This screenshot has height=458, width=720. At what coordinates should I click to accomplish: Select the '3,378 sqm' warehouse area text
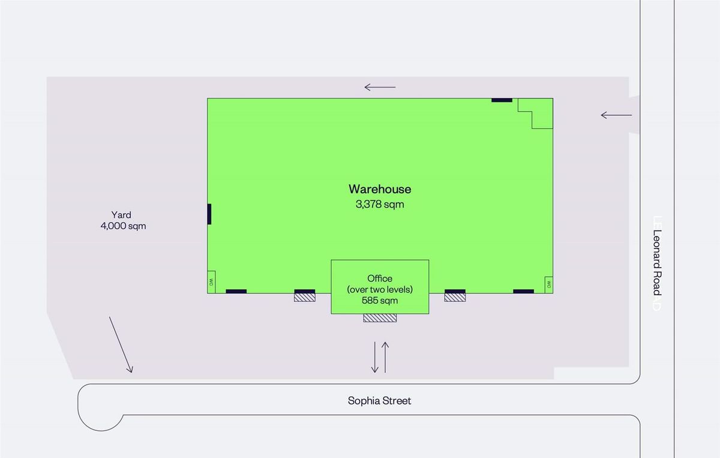(x=380, y=205)
